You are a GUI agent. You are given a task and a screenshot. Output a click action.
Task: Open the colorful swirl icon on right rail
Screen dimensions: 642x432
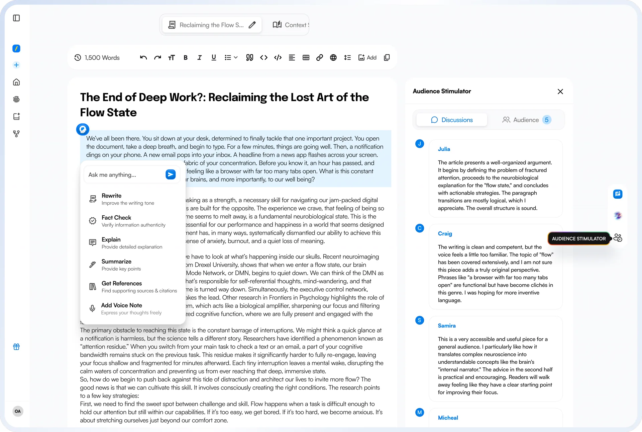(618, 216)
